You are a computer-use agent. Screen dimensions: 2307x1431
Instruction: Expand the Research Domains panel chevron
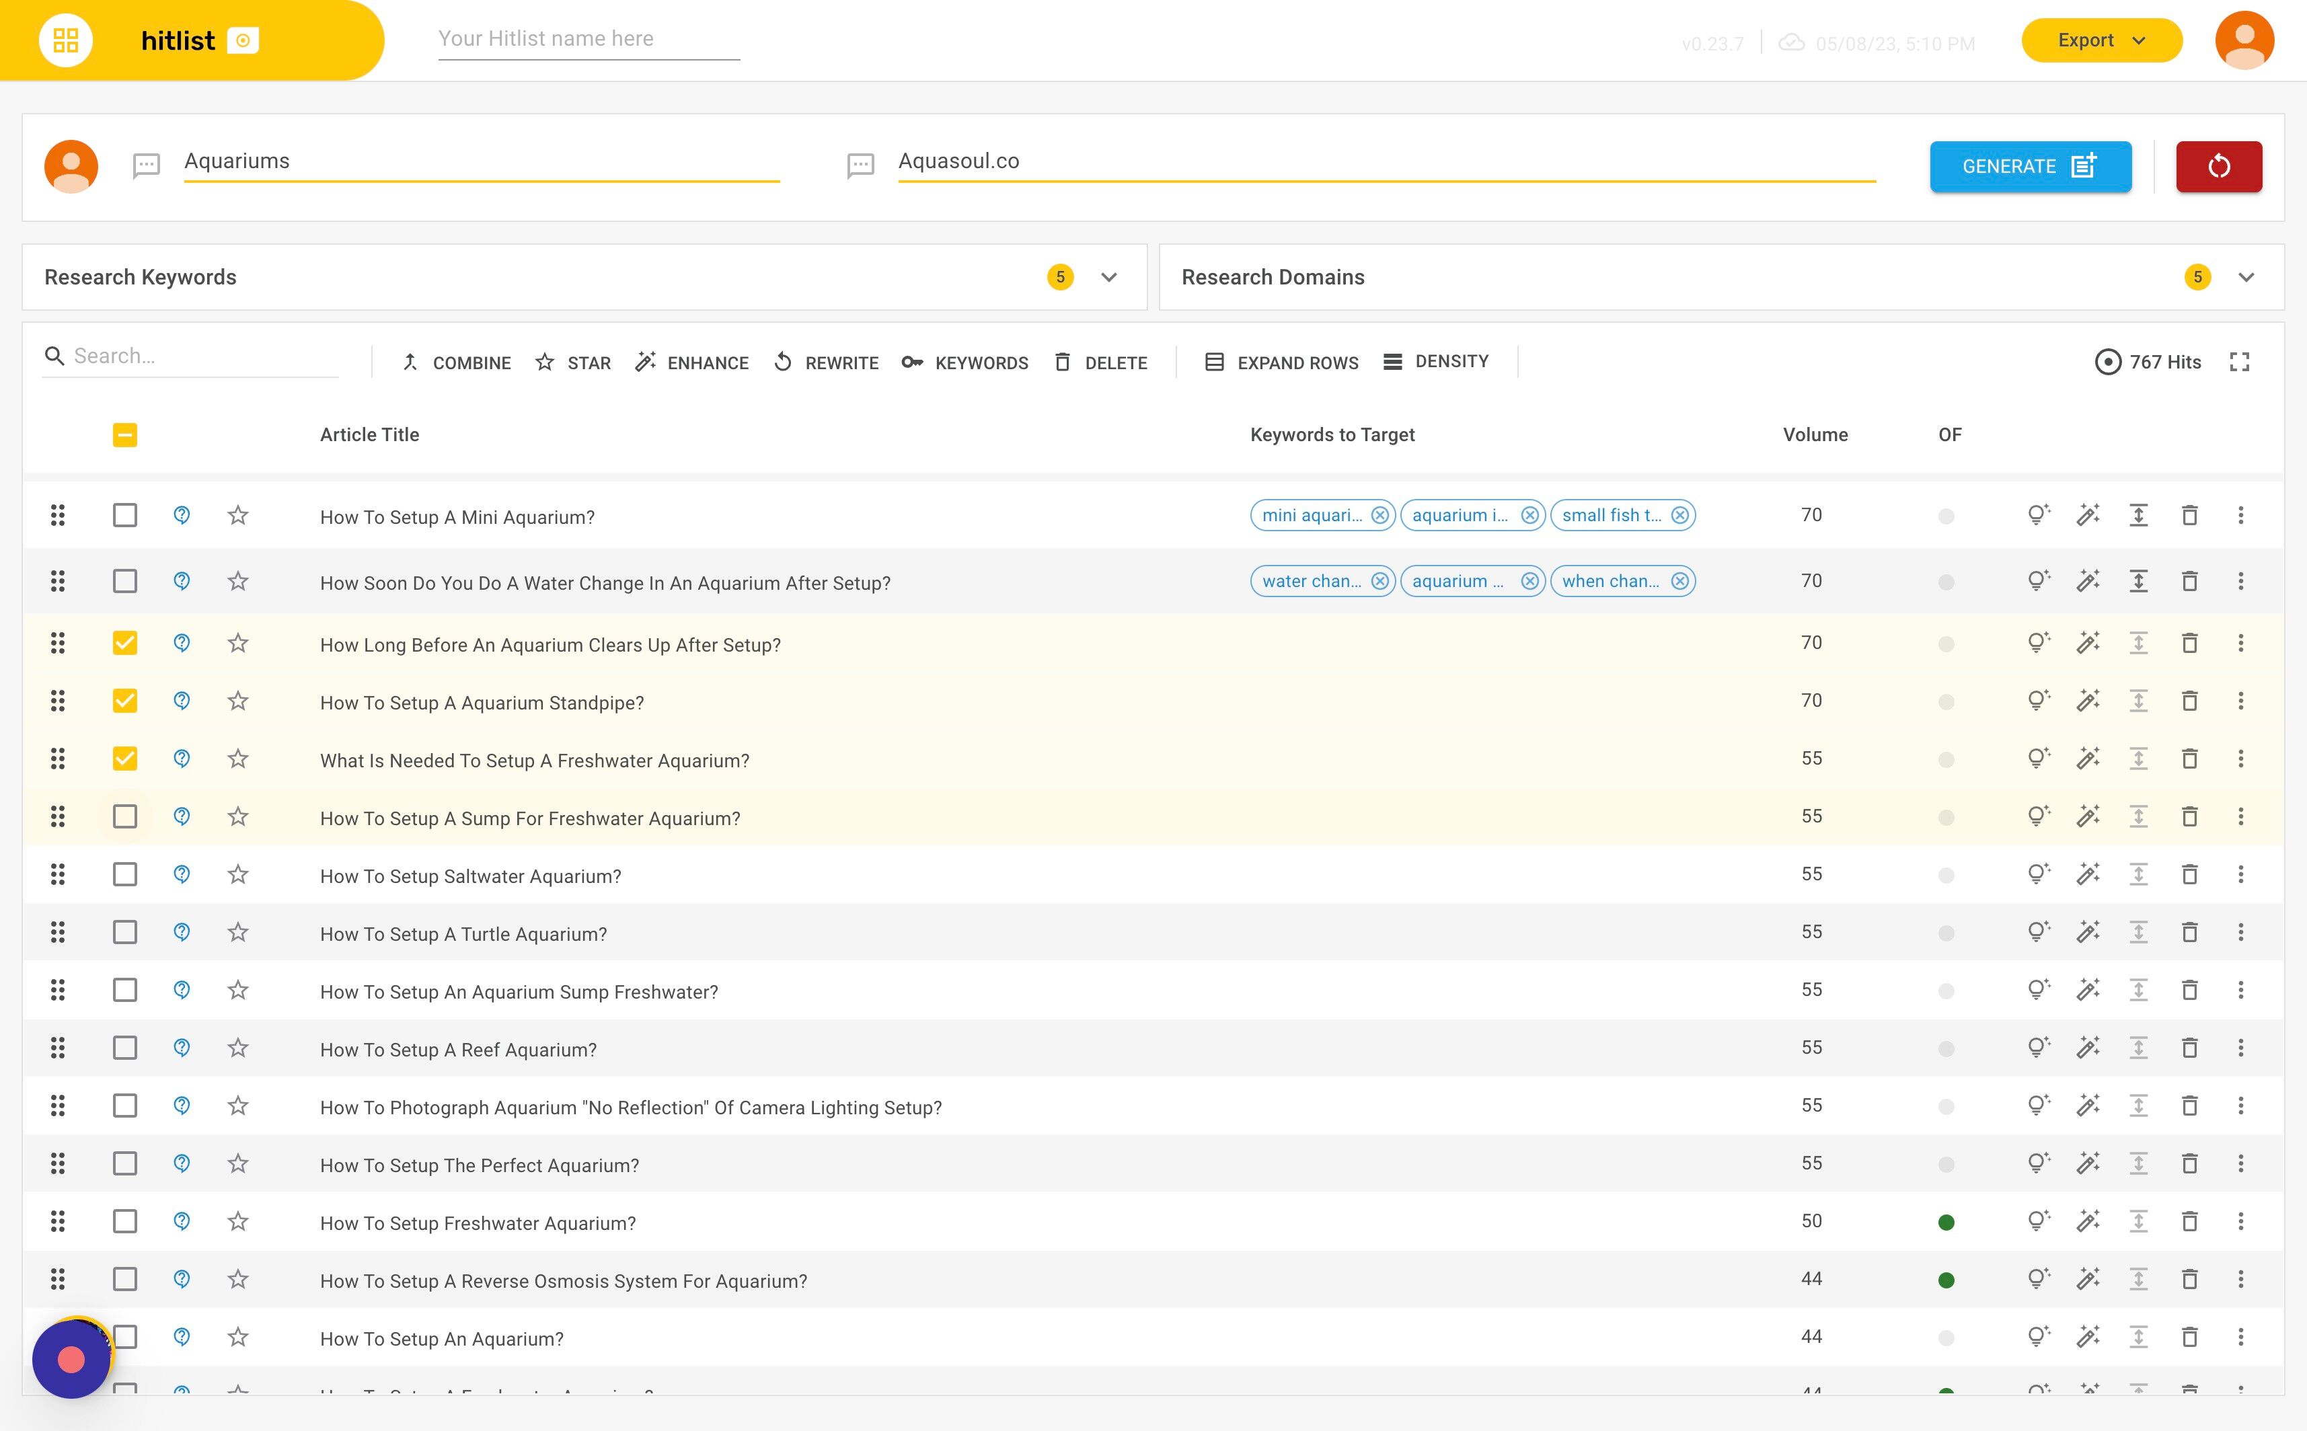click(x=2246, y=277)
